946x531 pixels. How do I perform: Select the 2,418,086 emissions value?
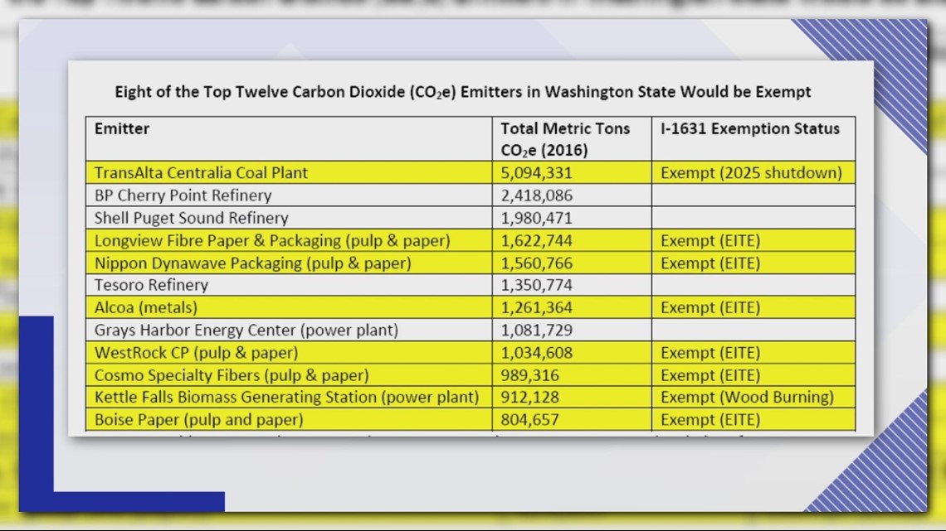(x=536, y=196)
